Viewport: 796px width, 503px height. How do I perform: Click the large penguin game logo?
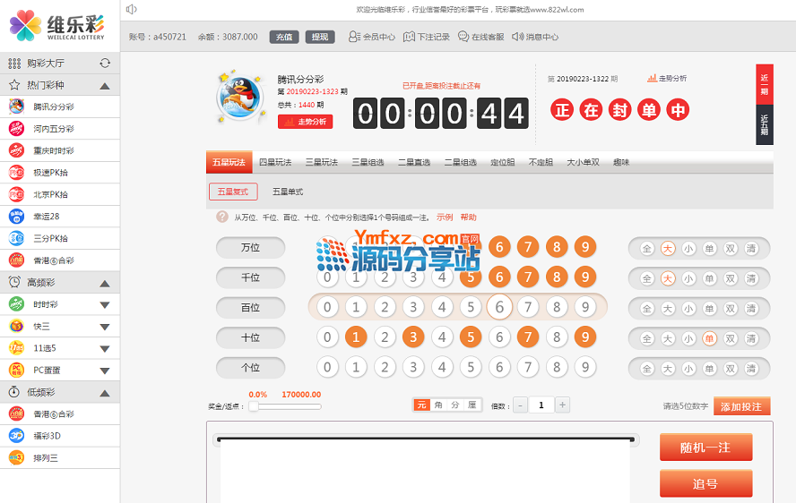click(240, 97)
